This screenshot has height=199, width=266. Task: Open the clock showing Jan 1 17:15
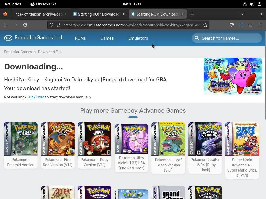click(x=133, y=4)
